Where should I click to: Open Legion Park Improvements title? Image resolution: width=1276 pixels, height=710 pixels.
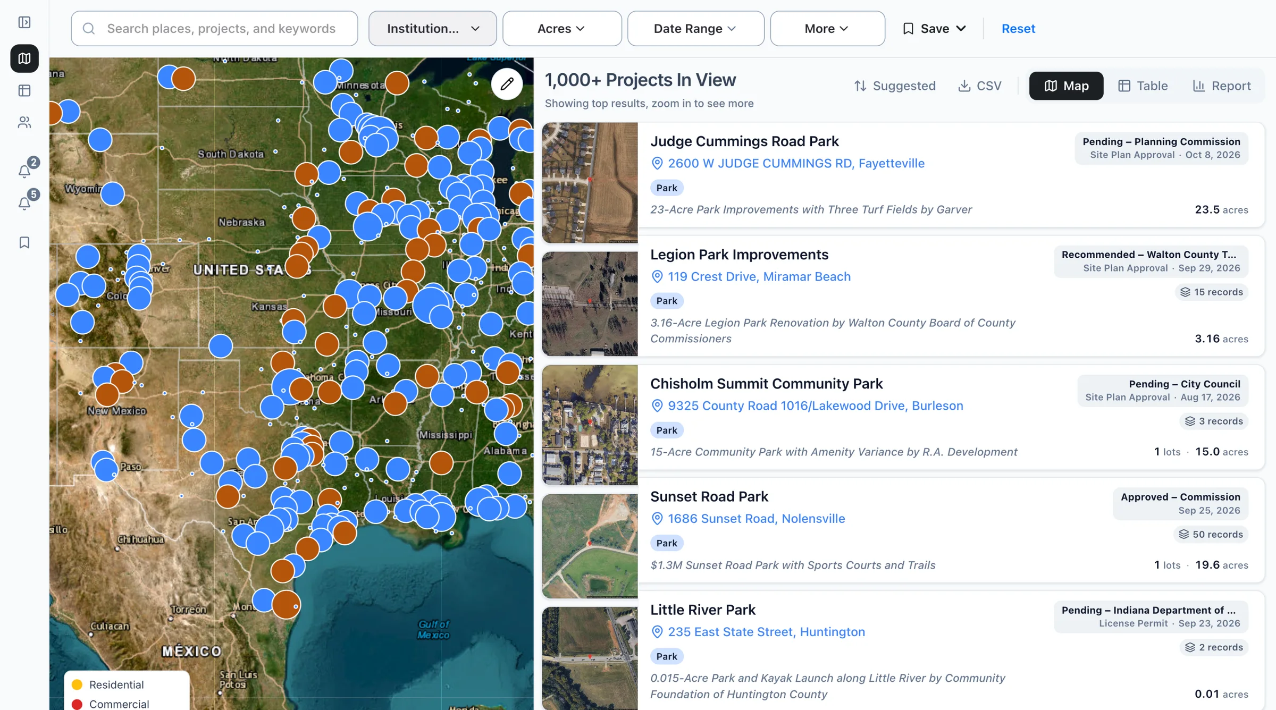pos(739,255)
